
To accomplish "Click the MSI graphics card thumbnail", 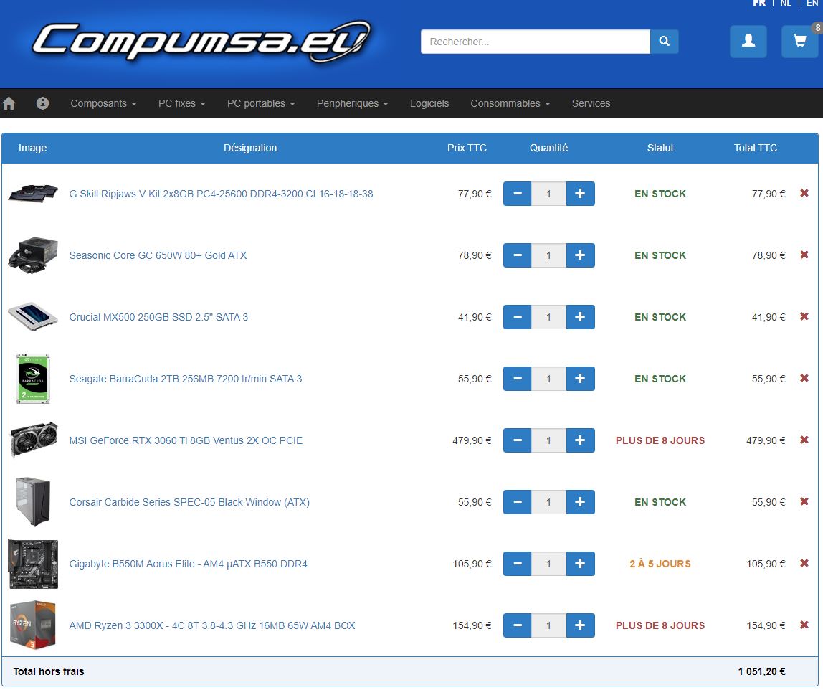I will (x=34, y=440).
